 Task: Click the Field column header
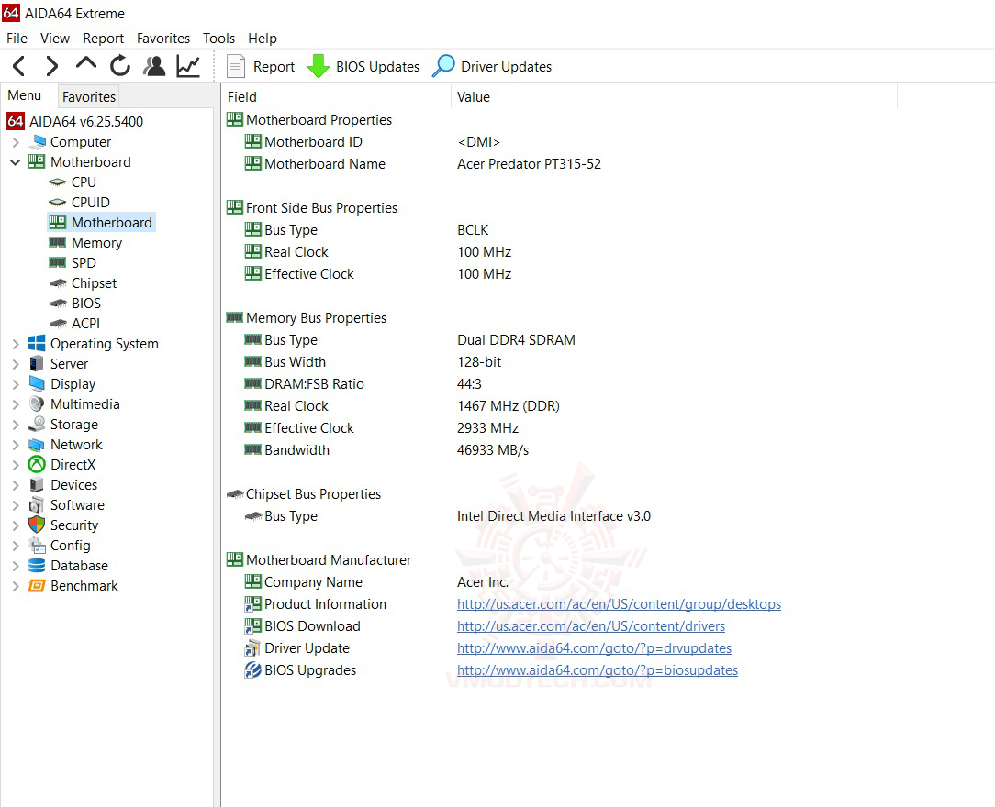click(x=336, y=97)
